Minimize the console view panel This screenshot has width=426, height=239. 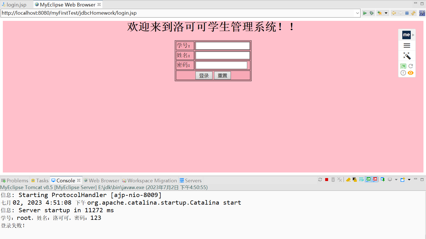pyautogui.click(x=416, y=179)
